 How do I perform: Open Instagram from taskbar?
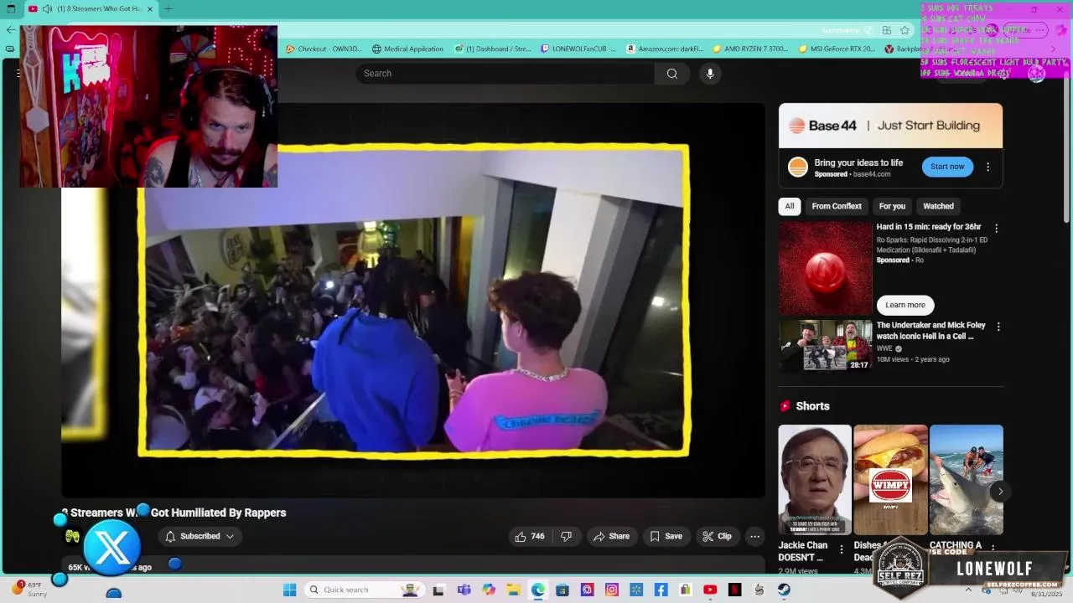pos(612,590)
